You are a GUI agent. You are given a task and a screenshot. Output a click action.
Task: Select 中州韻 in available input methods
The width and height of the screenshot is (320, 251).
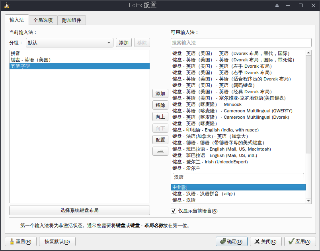pyautogui.click(x=238, y=187)
